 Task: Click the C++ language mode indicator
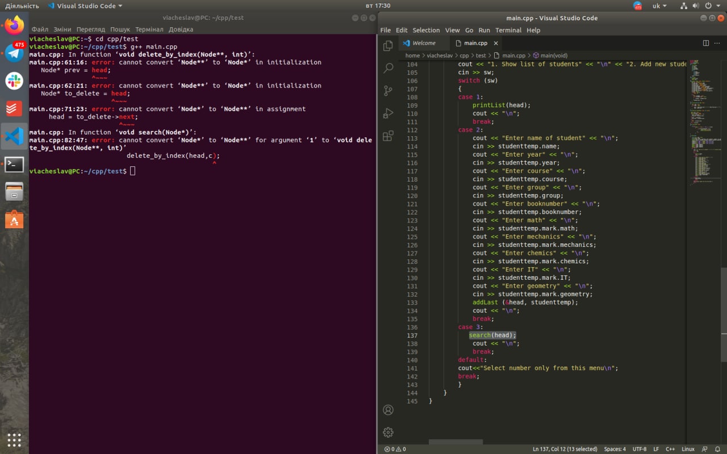[670, 449]
